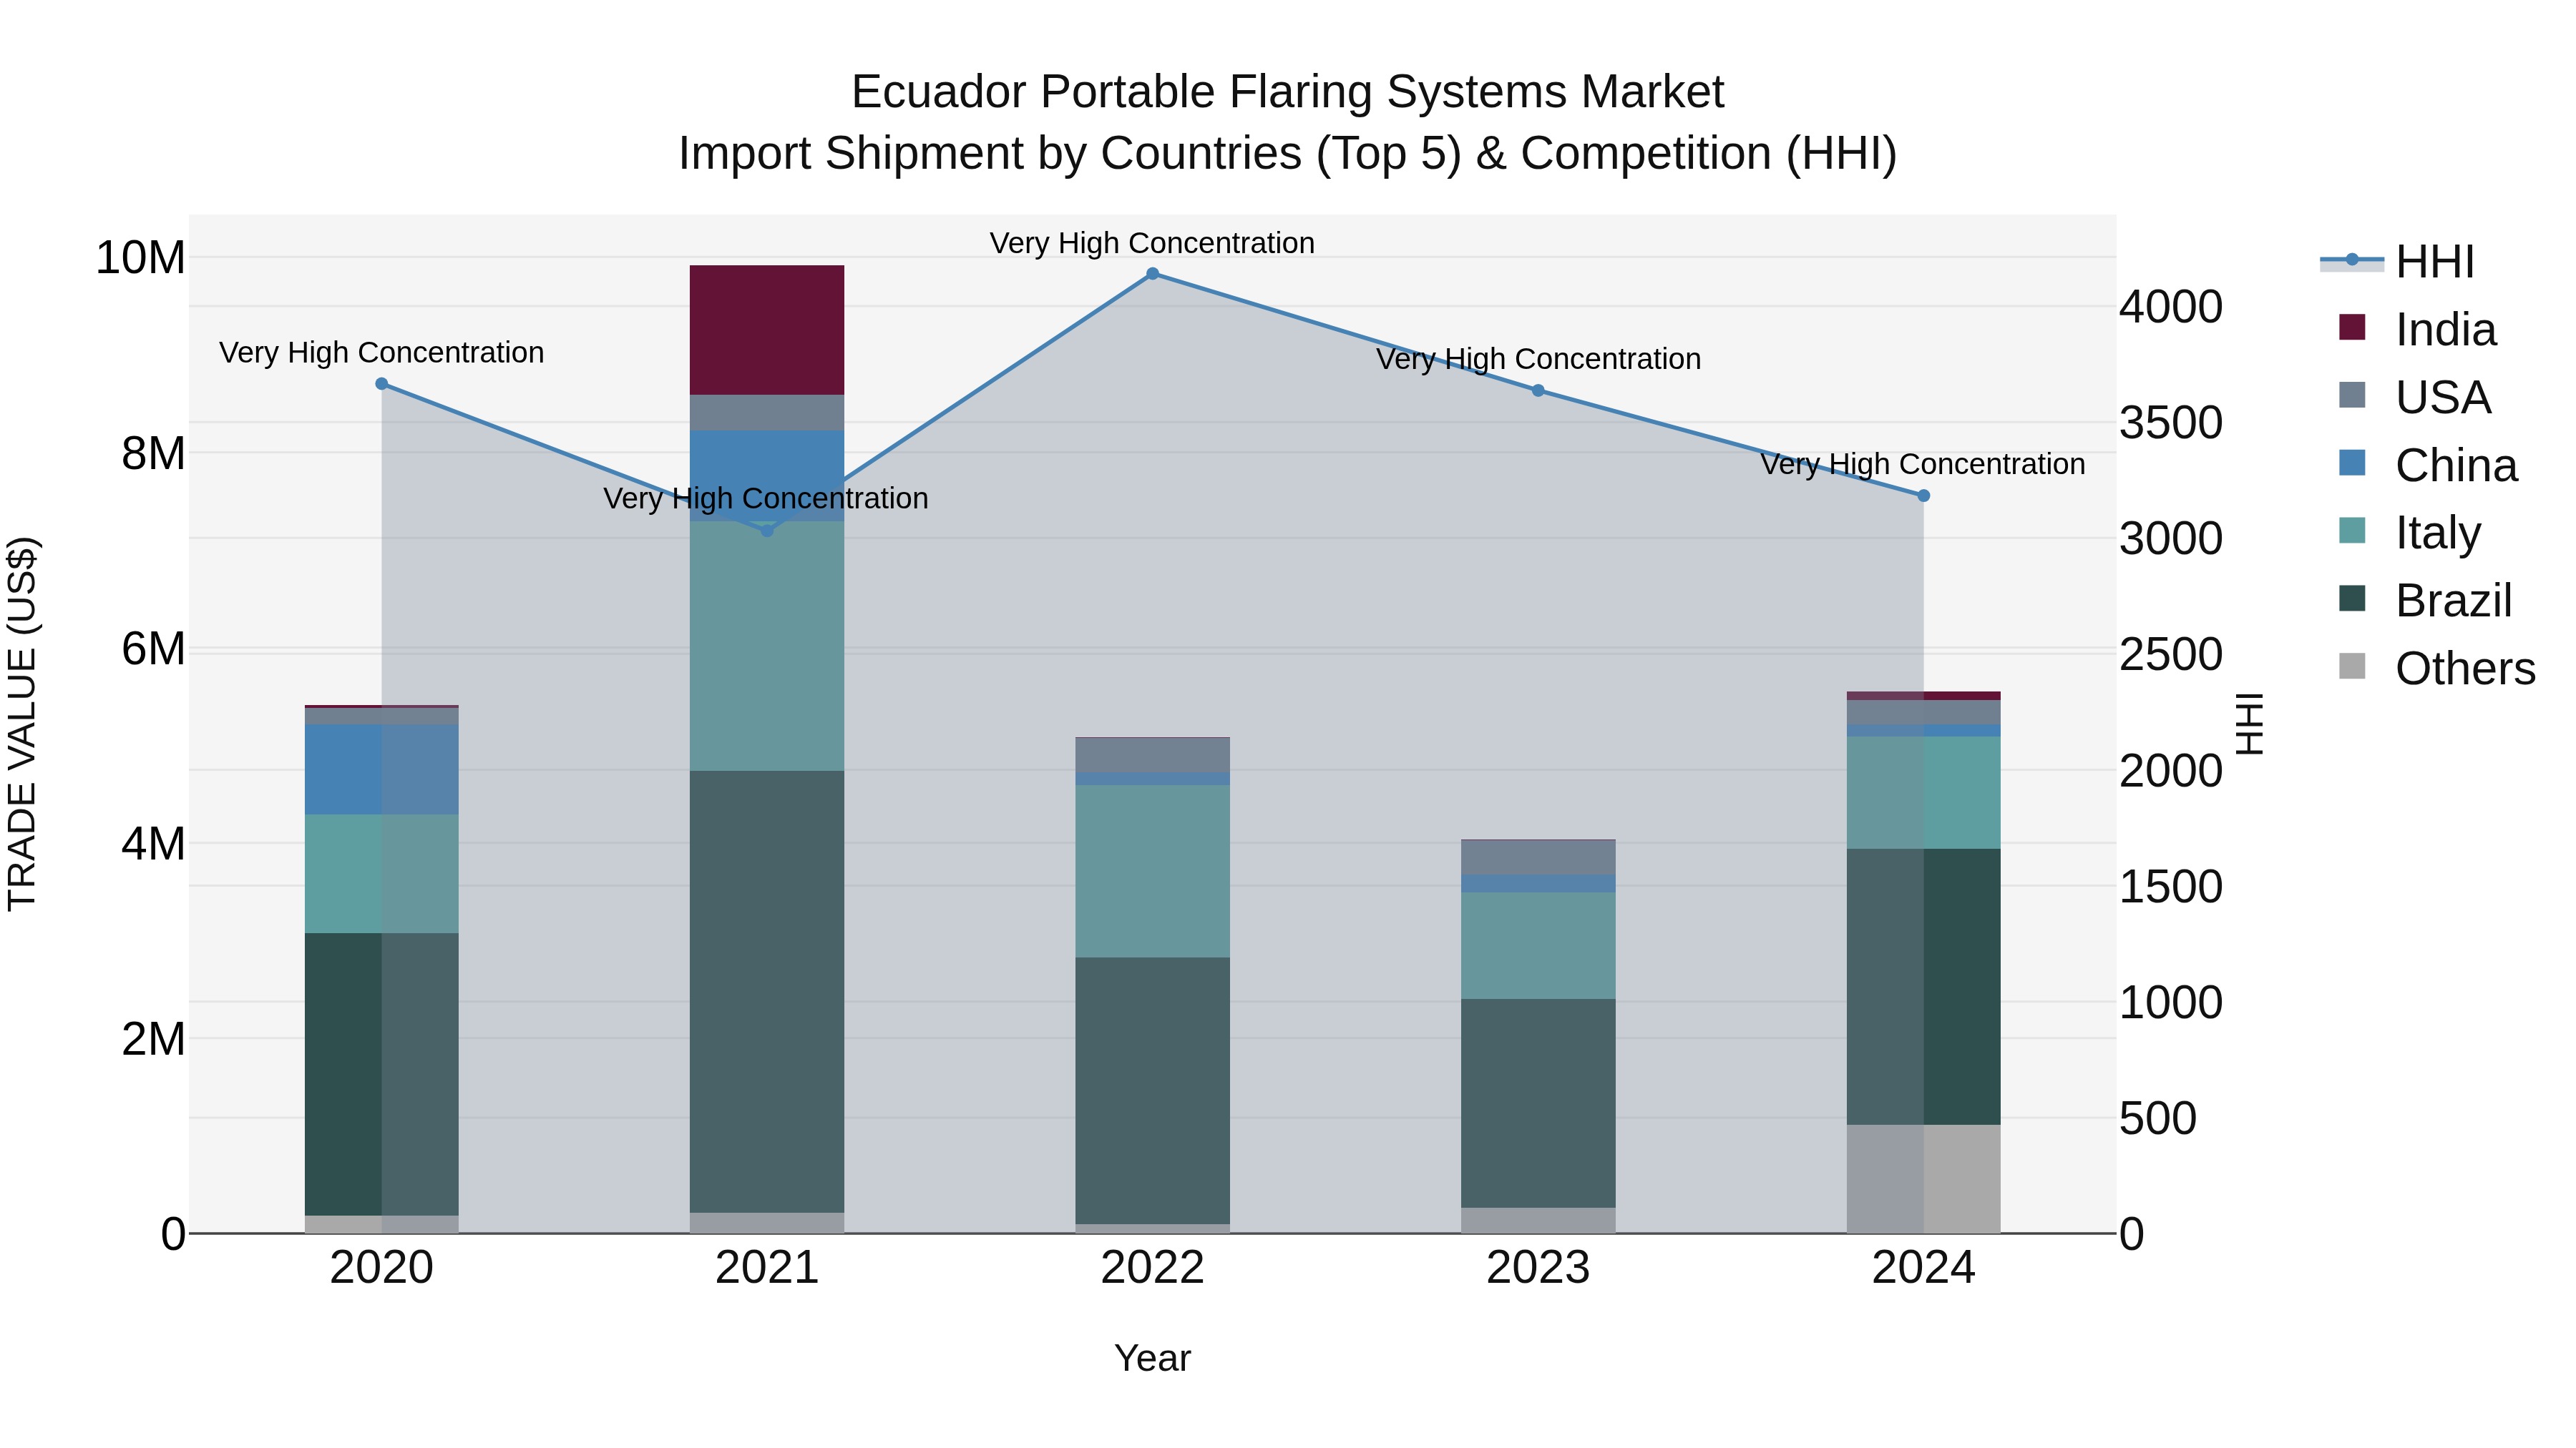Click the China blue legend swatch
The height and width of the screenshot is (1448, 2576).
point(2352,463)
